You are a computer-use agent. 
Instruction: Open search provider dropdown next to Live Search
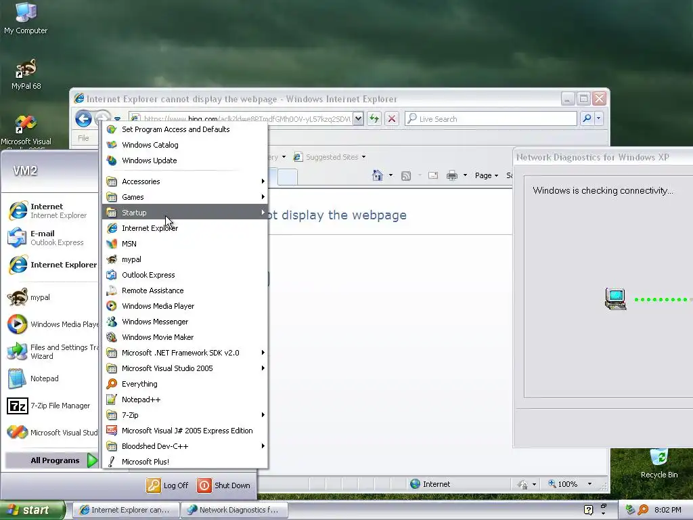[x=598, y=118]
